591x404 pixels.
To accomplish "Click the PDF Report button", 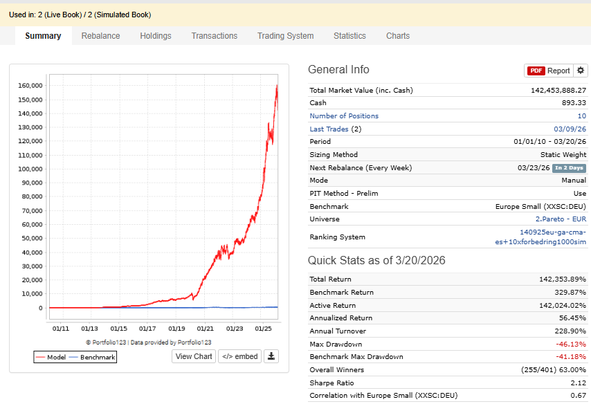I will [549, 71].
